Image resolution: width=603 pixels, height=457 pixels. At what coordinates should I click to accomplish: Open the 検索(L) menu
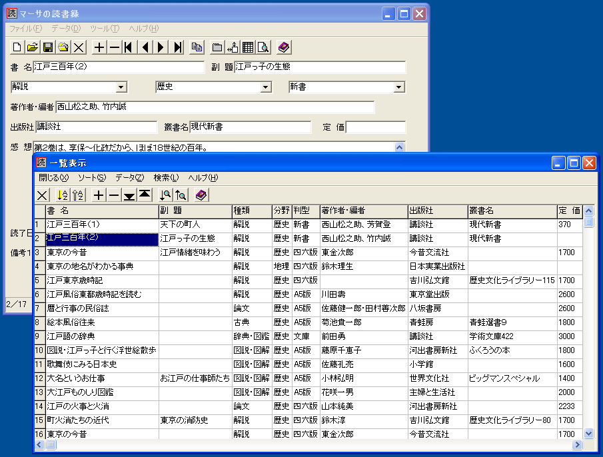pos(166,178)
